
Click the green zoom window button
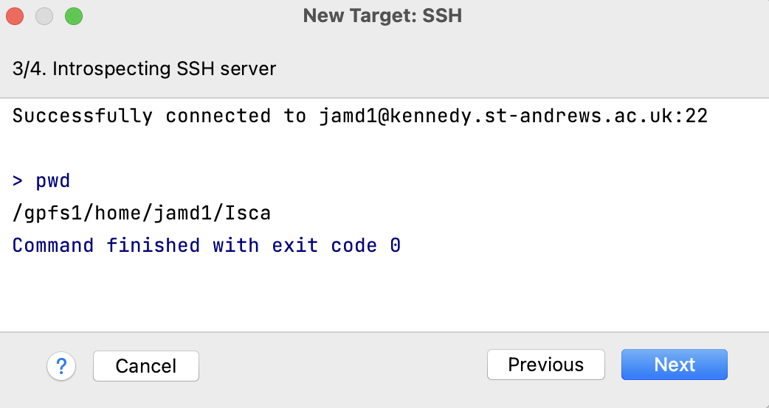pyautogui.click(x=74, y=16)
